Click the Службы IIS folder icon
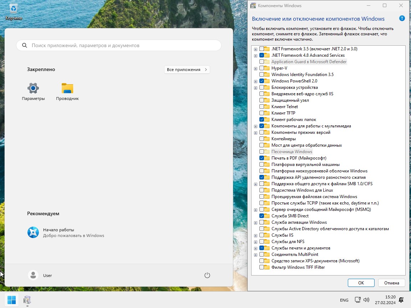411x308 pixels. tap(267, 235)
